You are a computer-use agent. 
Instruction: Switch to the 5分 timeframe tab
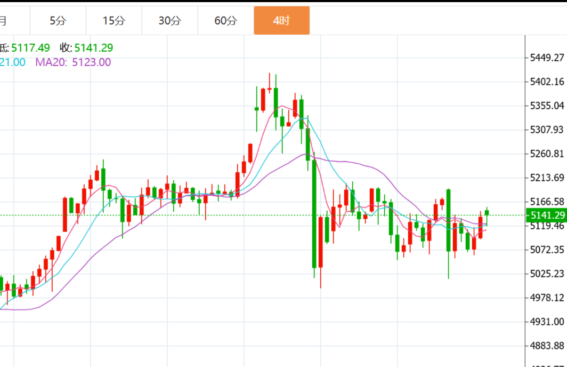point(58,21)
